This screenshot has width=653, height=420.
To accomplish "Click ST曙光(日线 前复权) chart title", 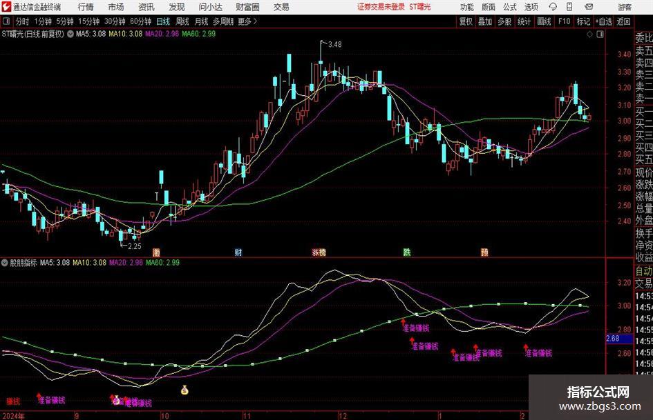I will coord(33,34).
